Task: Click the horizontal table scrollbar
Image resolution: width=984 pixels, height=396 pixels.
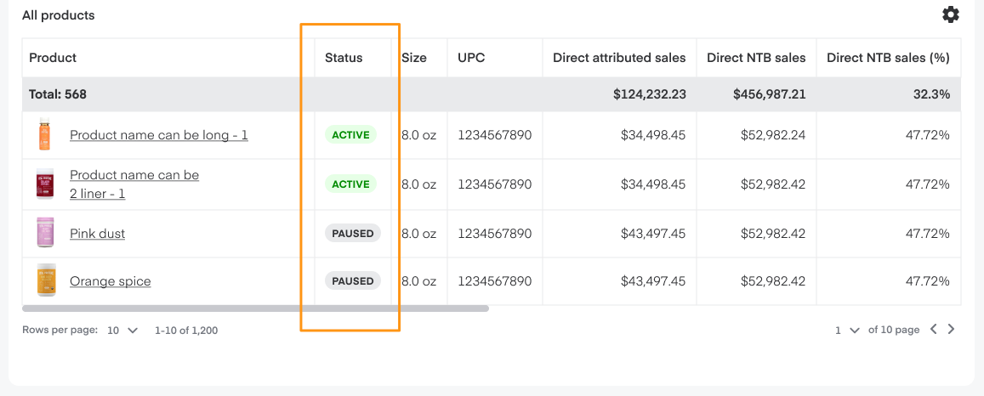Action: (255, 308)
